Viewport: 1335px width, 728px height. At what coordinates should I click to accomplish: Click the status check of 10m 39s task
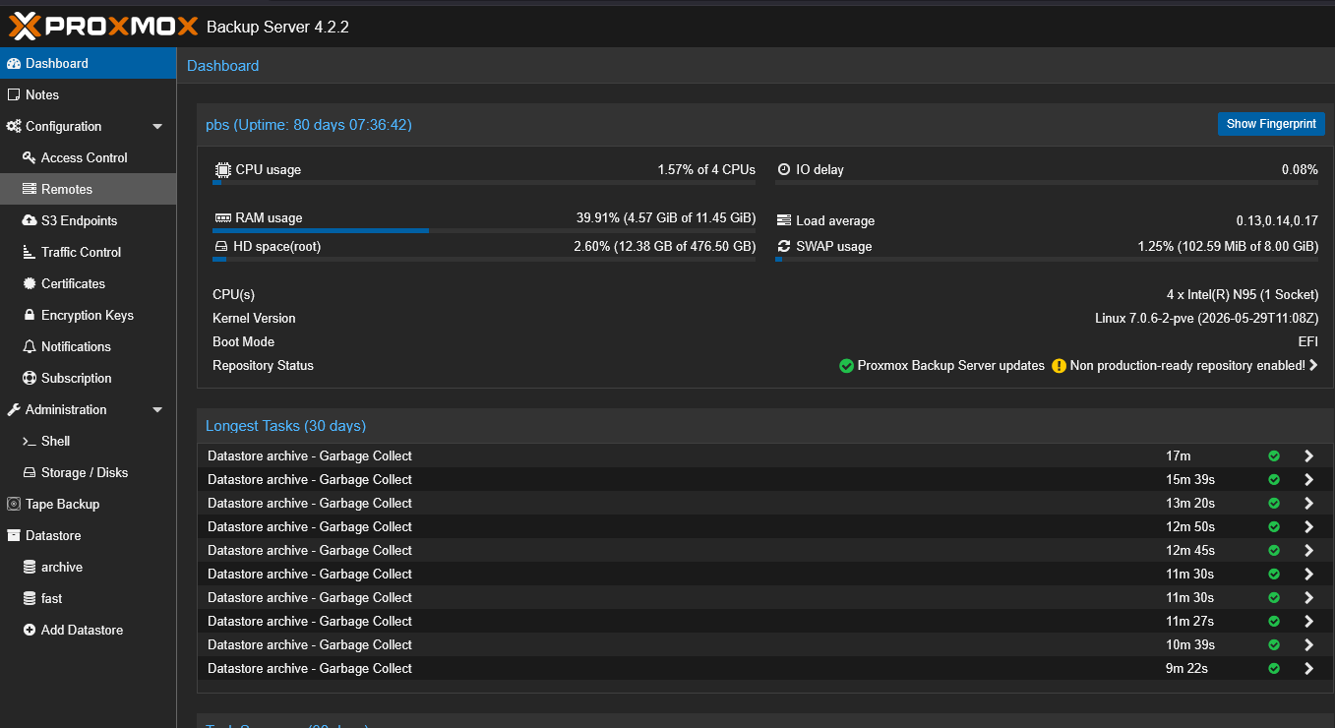tap(1274, 644)
